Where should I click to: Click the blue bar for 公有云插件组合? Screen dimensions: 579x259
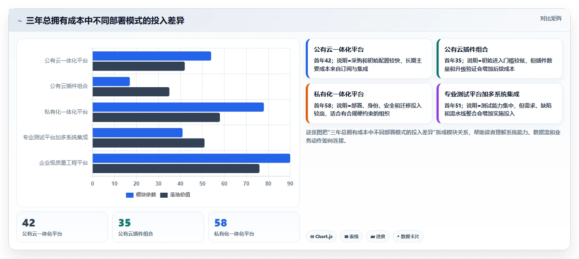click(x=111, y=81)
